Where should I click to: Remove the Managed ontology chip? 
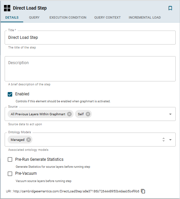click(x=29, y=140)
